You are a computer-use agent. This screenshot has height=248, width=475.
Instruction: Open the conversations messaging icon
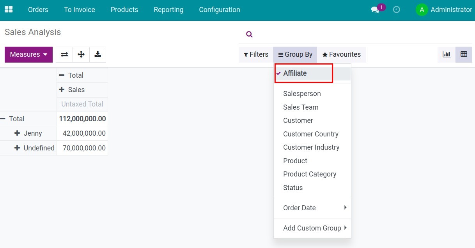click(375, 10)
